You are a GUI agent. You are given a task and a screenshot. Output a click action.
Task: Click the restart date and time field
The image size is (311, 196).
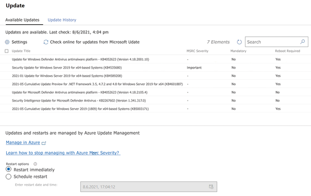(x=149, y=187)
